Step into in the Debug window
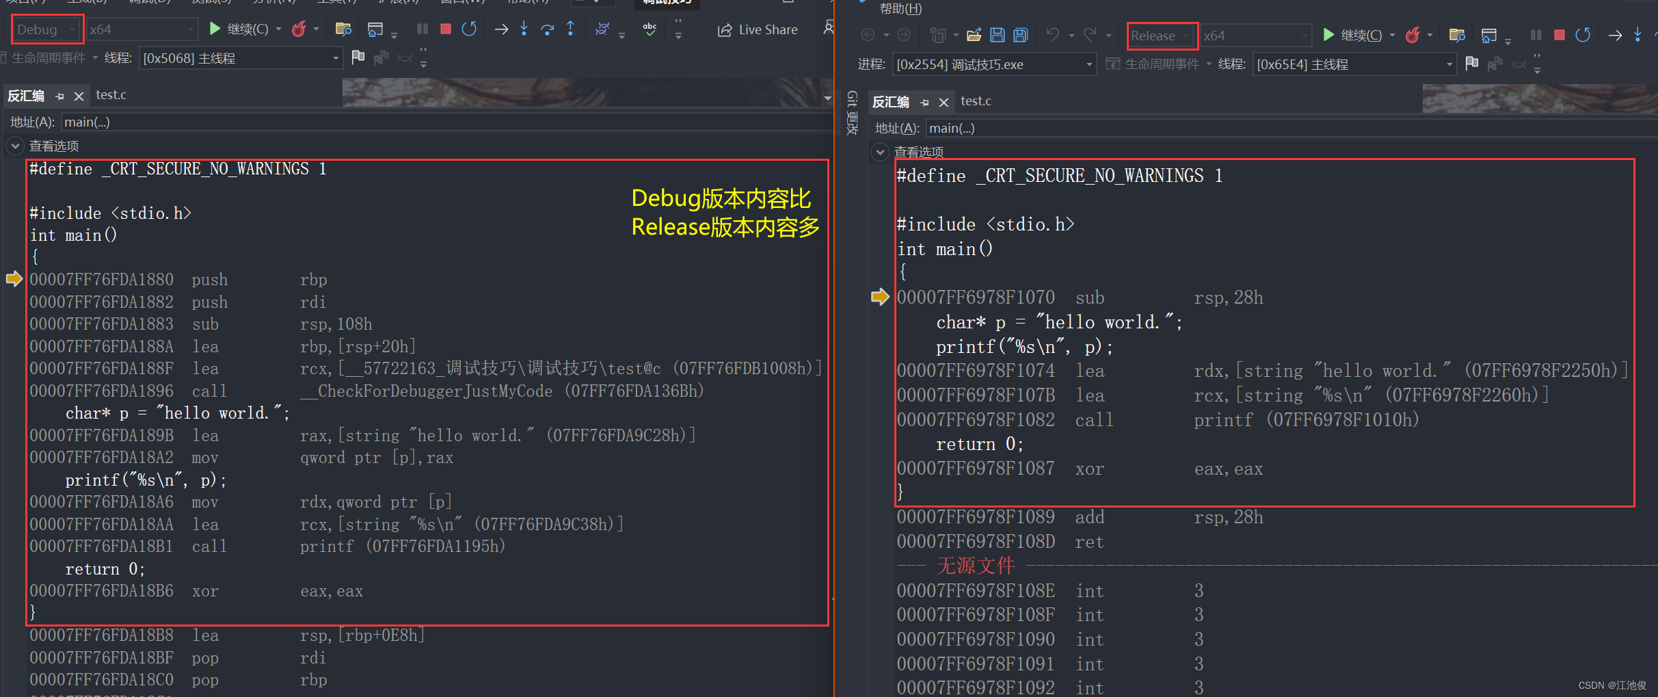Screen dimensions: 1658x697 point(524,29)
